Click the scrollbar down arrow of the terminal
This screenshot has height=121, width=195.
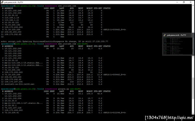(193, 114)
